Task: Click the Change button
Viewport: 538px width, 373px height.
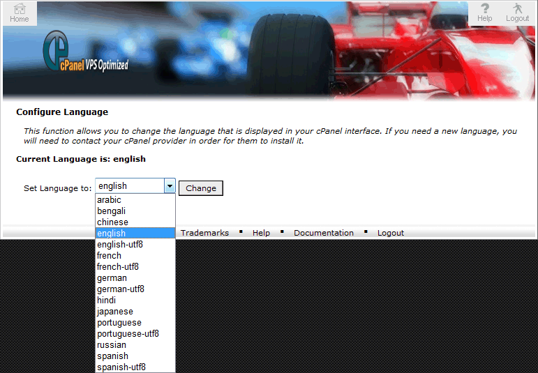Action: click(201, 188)
